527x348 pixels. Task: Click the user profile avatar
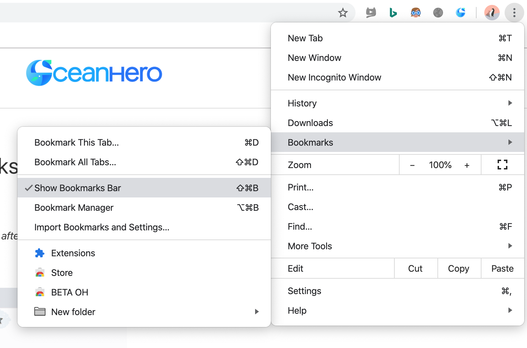pos(492,13)
